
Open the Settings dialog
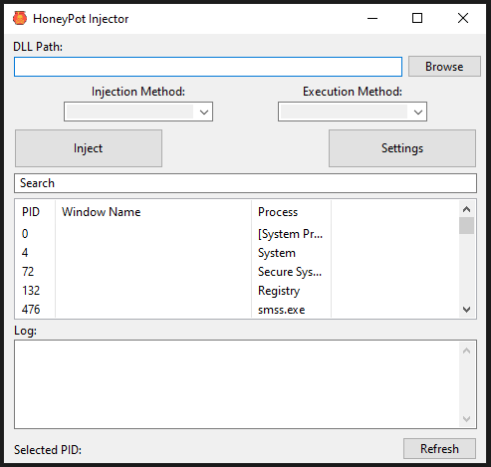click(x=402, y=148)
